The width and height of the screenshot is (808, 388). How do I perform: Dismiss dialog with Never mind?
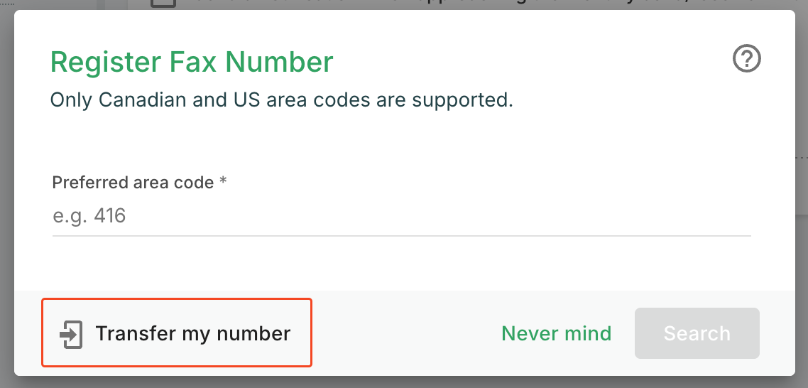point(556,333)
